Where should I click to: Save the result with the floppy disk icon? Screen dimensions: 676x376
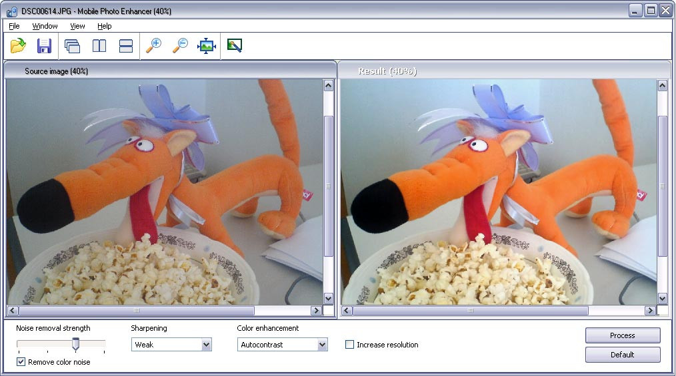pos(44,46)
